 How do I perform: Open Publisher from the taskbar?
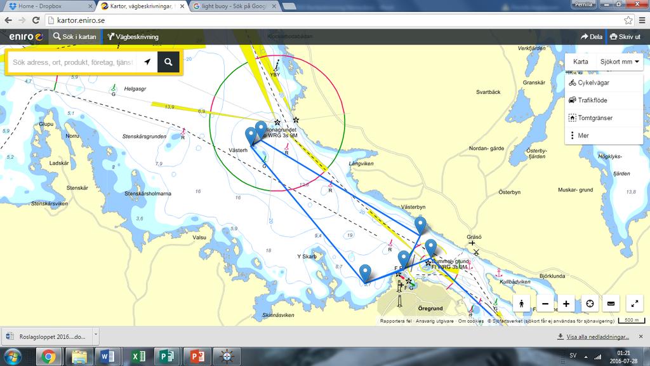pyautogui.click(x=167, y=357)
